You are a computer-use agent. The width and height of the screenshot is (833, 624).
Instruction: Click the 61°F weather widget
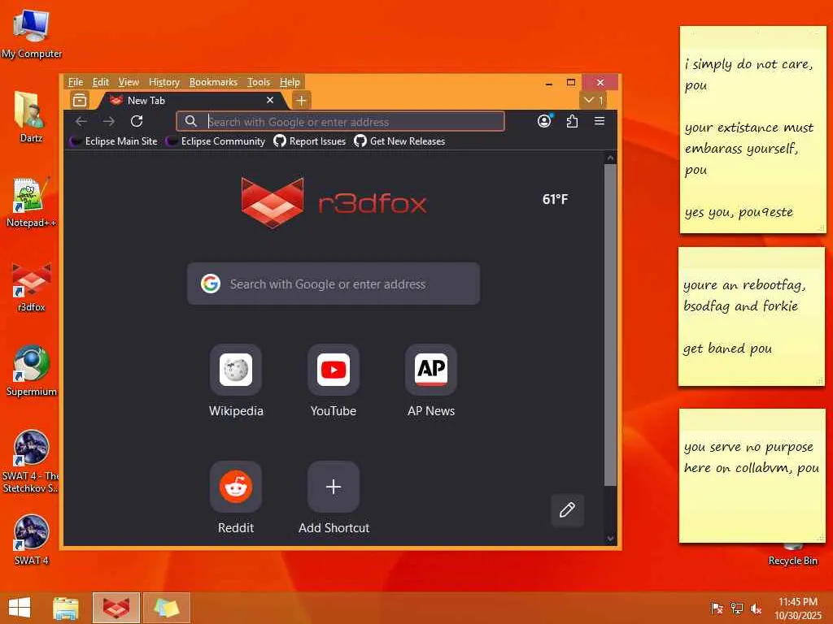coord(555,200)
